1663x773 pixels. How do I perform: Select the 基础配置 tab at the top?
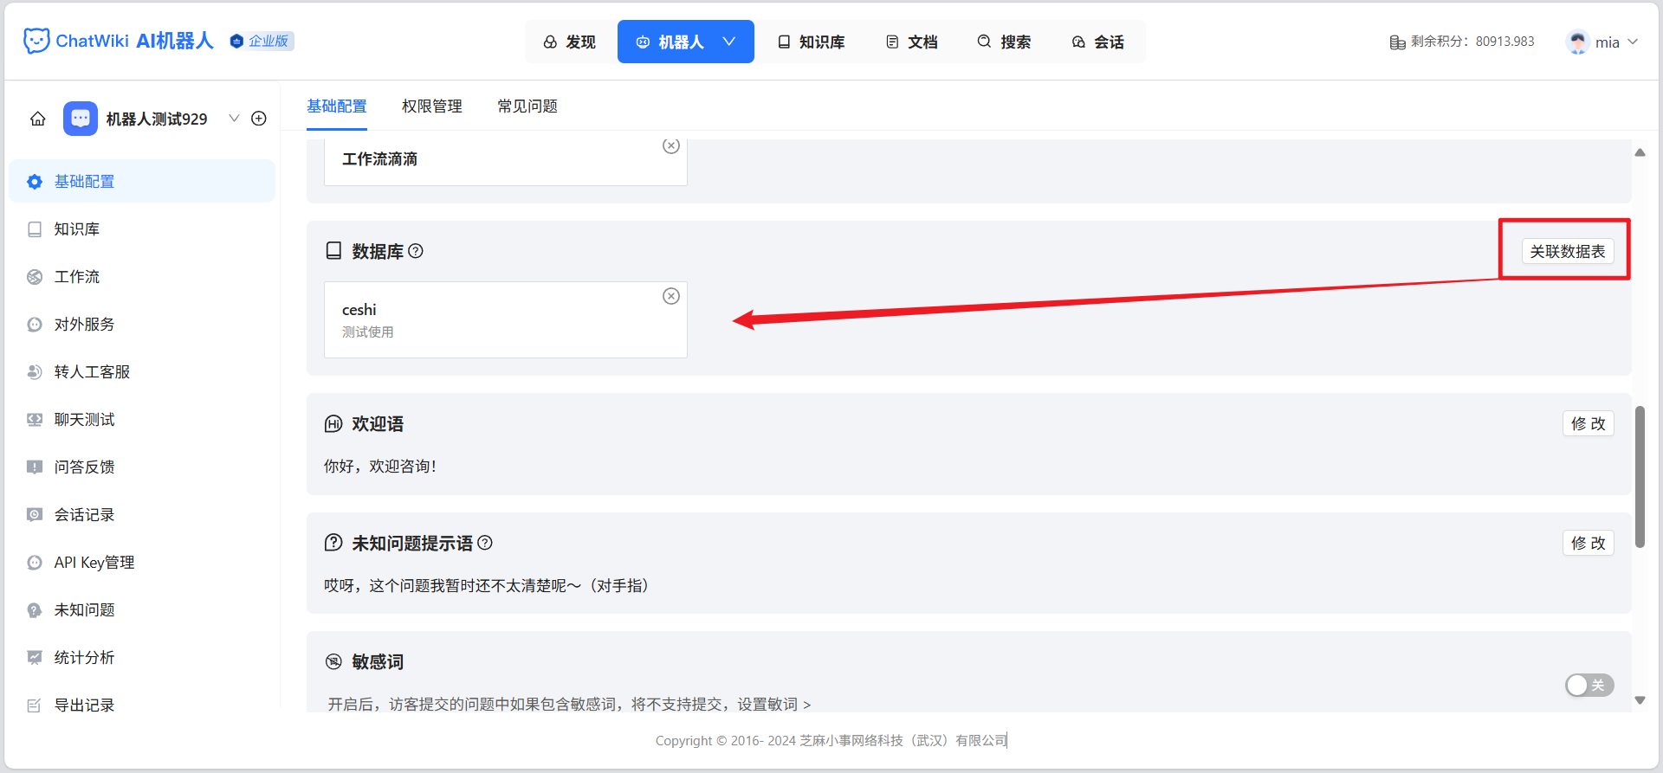[x=336, y=106]
